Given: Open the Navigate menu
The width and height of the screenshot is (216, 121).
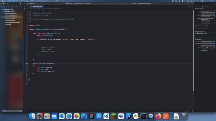Looking at the screenshot, I should [x=27, y=1].
